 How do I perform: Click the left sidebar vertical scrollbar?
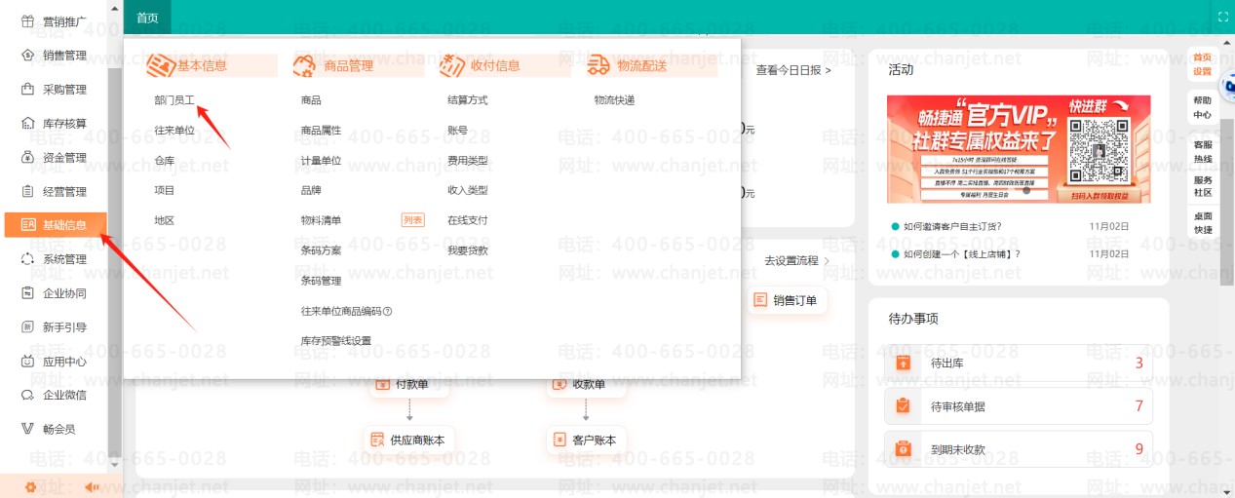coord(115,261)
